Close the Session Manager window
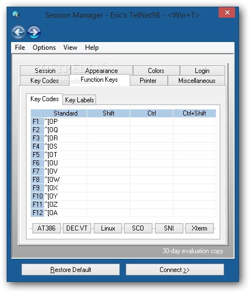 (227, 13)
